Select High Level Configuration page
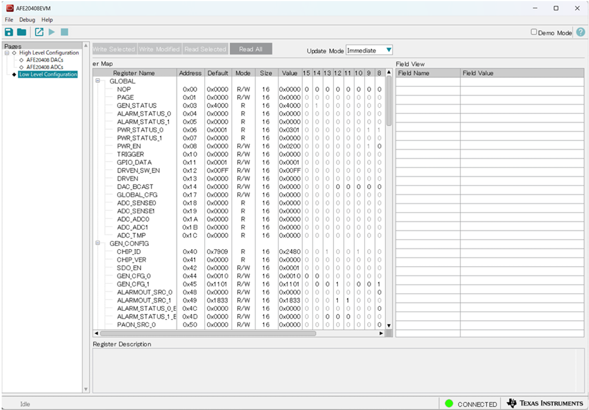 coord(49,53)
